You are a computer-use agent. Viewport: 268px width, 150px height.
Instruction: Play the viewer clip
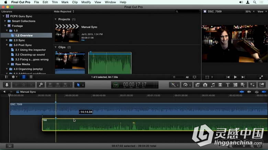point(235,77)
